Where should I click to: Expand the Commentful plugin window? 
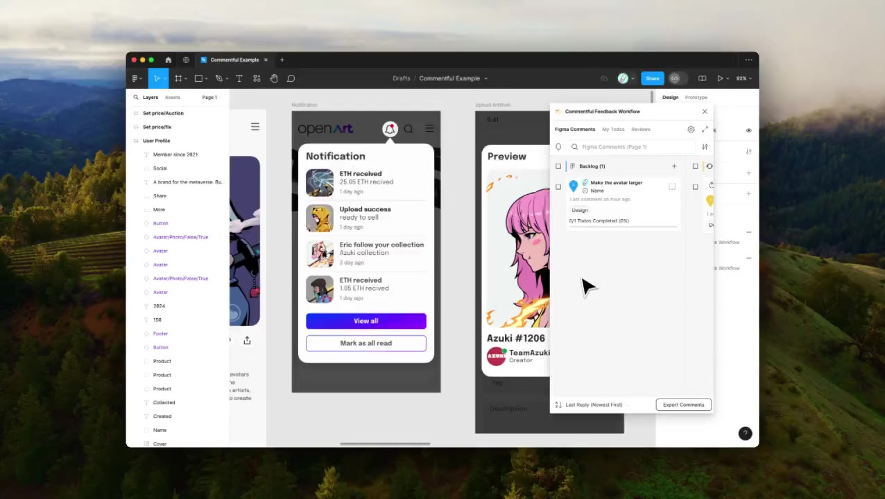point(705,130)
